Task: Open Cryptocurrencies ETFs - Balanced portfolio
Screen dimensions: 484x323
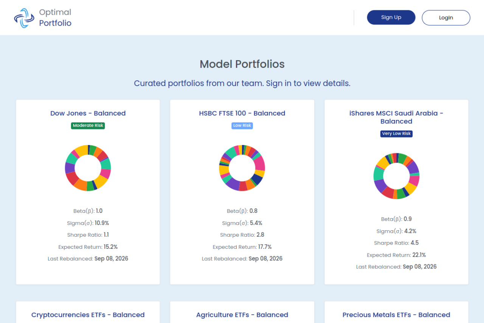Action: 88,315
